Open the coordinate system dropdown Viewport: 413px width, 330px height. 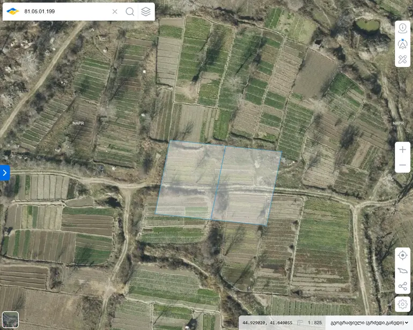coord(369,322)
